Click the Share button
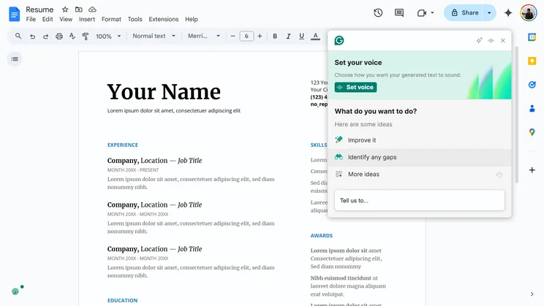 464,13
